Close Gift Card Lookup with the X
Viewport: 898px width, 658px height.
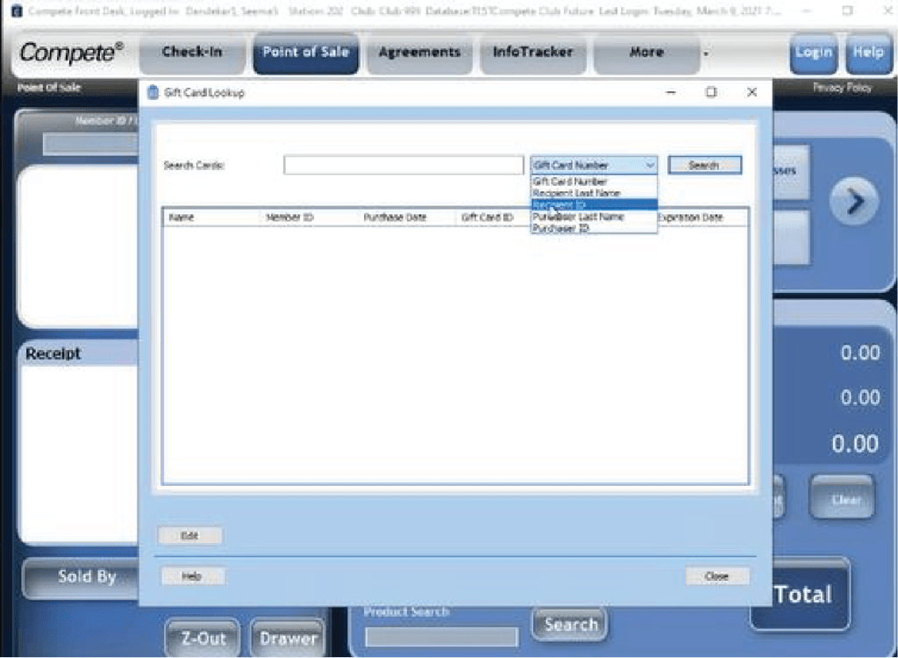click(752, 92)
